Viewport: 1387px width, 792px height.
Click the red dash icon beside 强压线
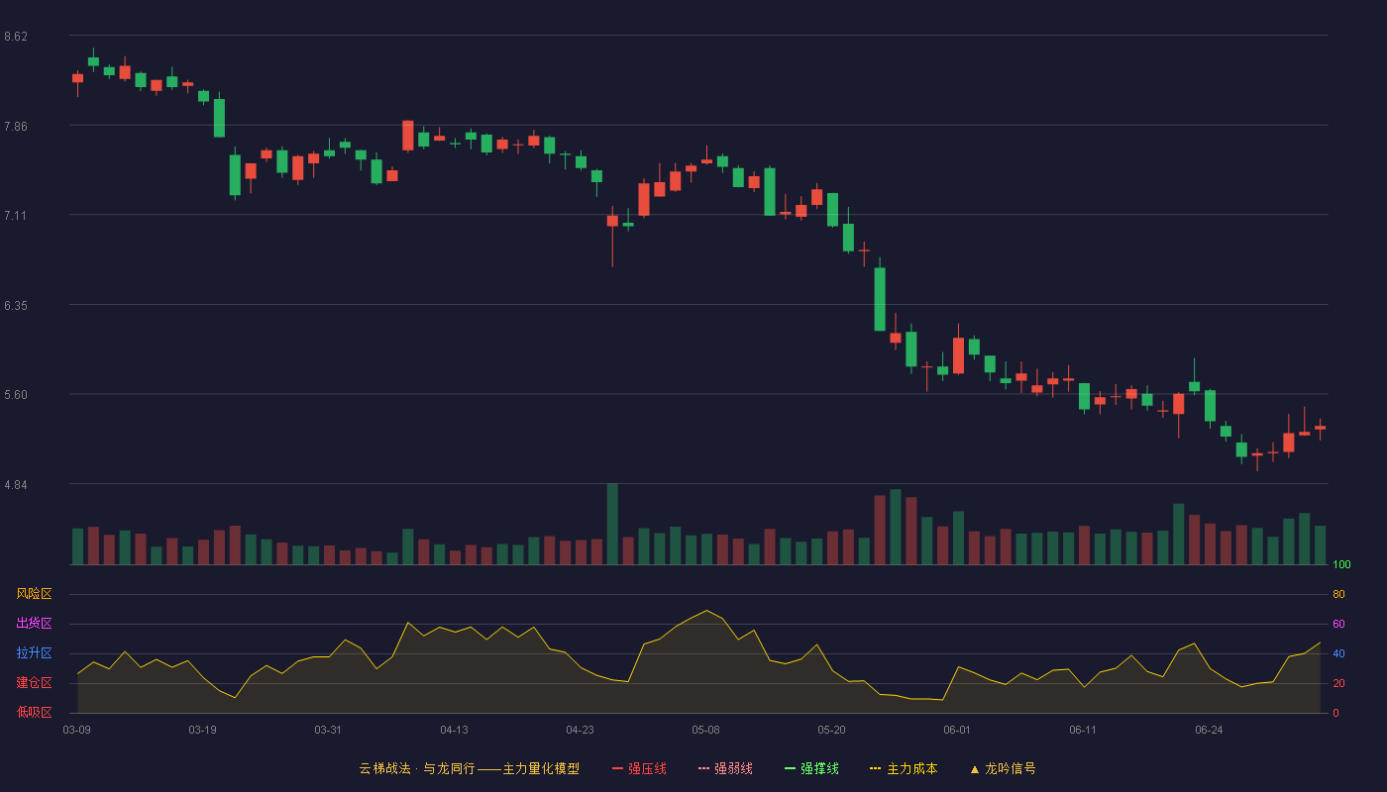coord(617,769)
